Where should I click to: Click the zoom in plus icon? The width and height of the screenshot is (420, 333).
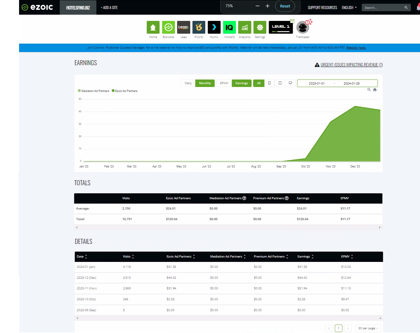pyautogui.click(x=267, y=6)
